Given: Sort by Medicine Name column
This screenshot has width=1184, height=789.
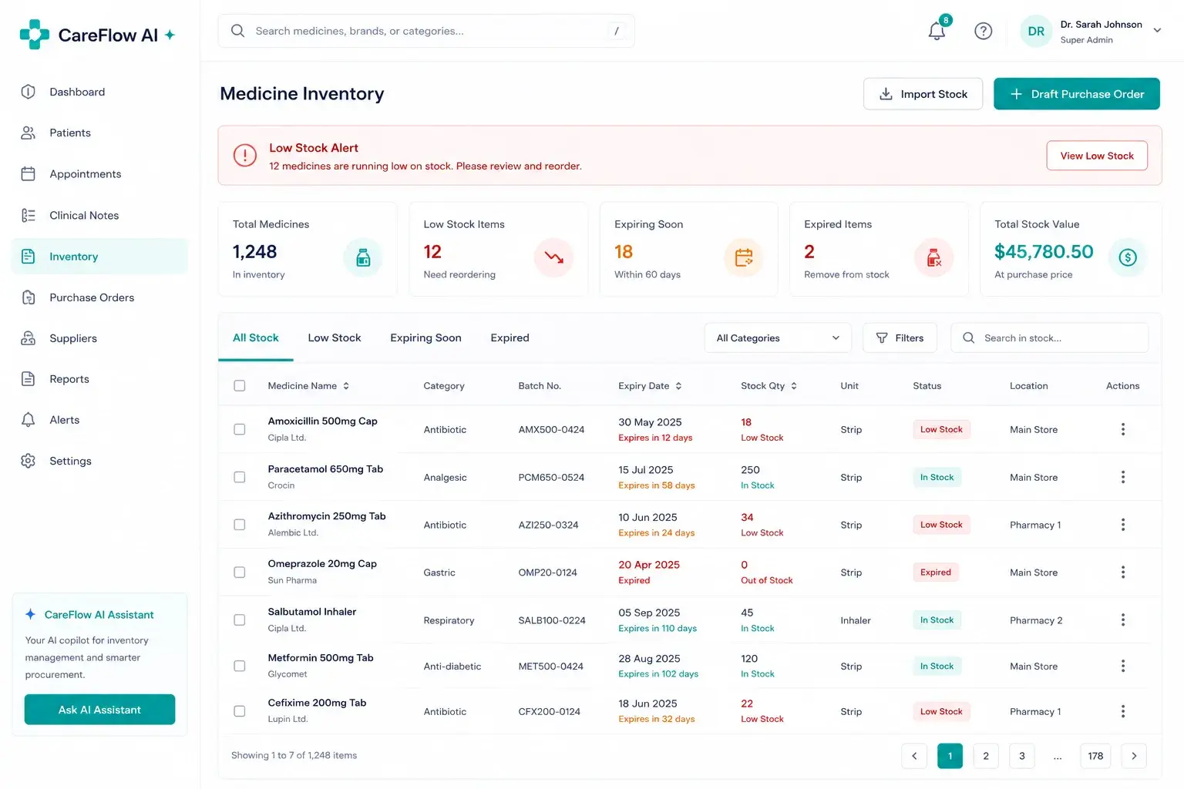Looking at the screenshot, I should click(x=308, y=386).
